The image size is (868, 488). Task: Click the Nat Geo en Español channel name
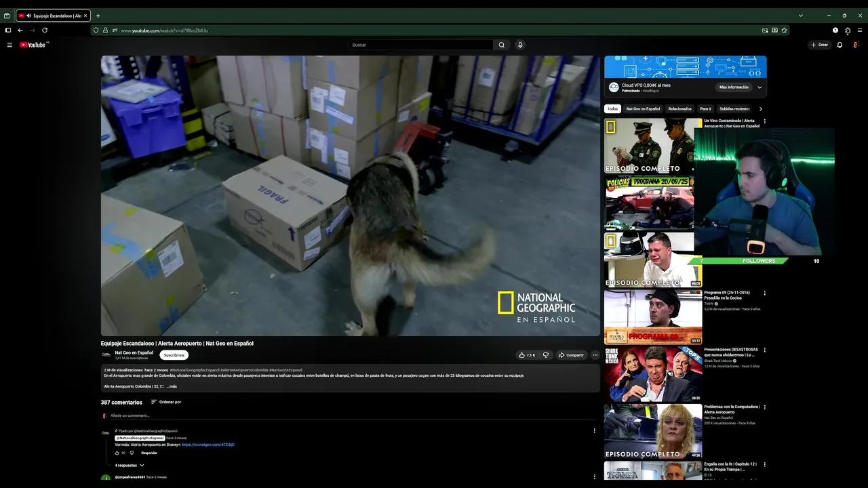(x=134, y=352)
